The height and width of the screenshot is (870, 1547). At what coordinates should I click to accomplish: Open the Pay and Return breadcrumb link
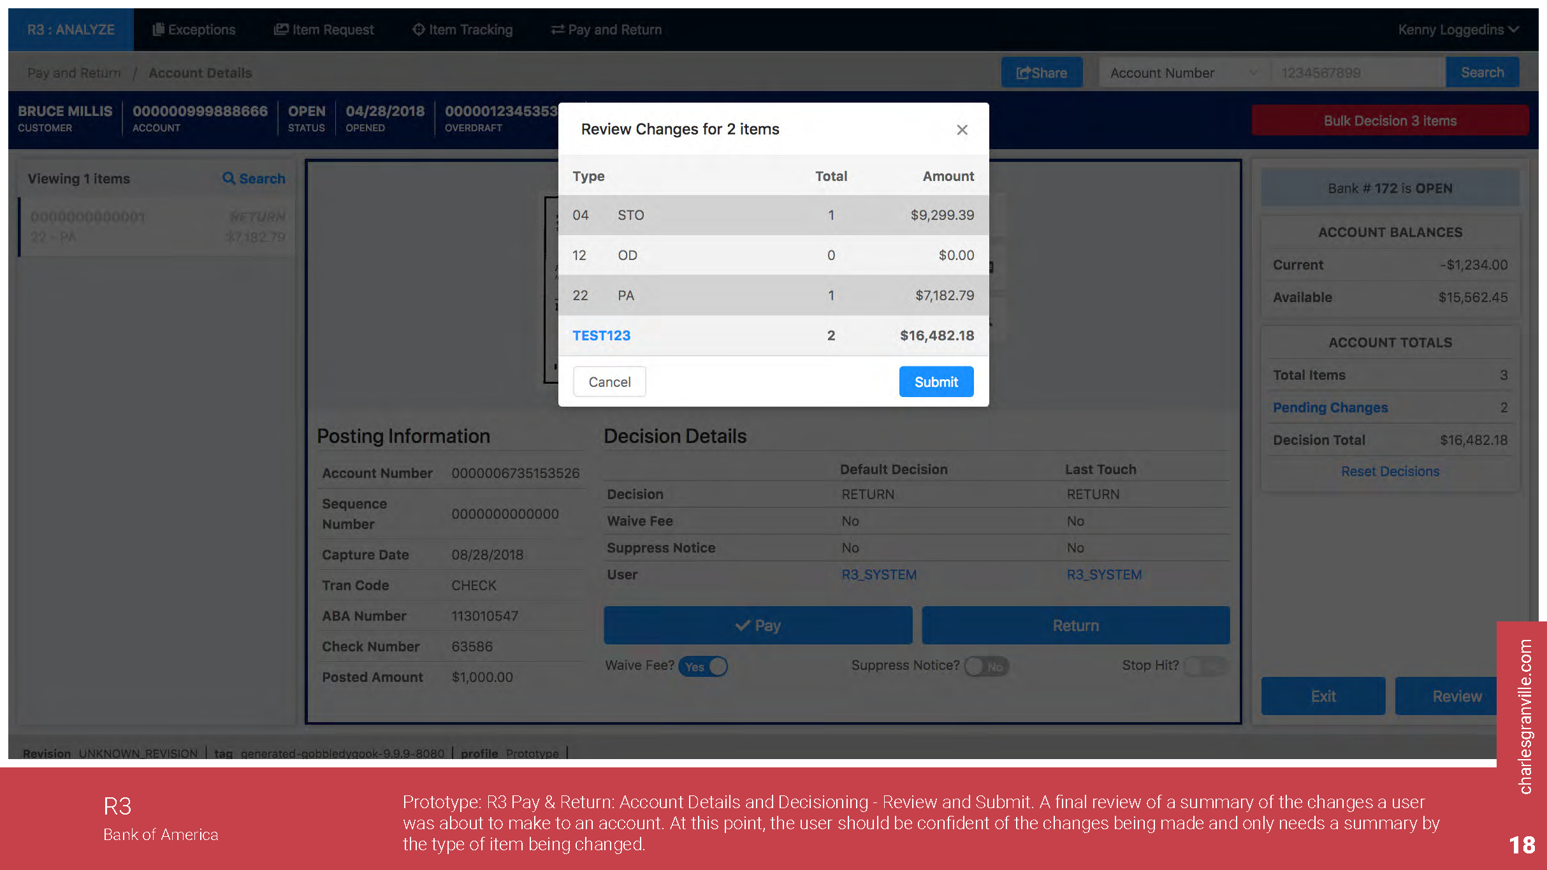click(74, 73)
